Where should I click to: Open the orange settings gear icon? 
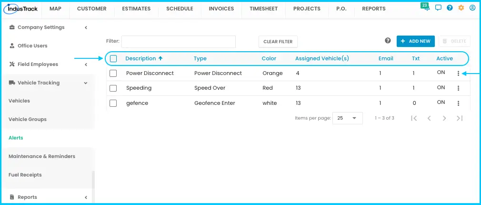point(461,8)
